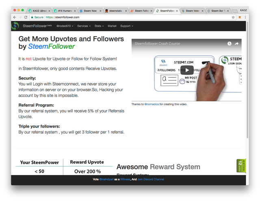Image resolution: width=260 pixels, height=201 pixels.
Task: Close the Steem Now tab
Action: tap(100, 11)
